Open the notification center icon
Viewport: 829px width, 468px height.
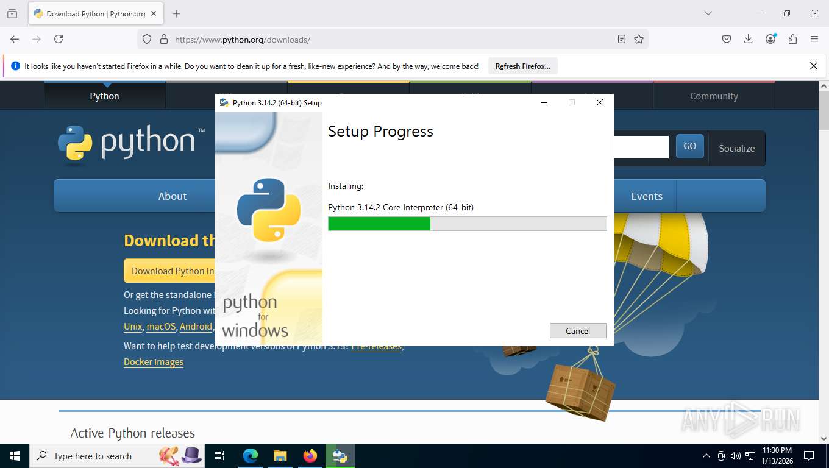809,456
